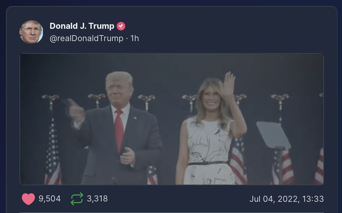The width and height of the screenshot is (342, 213).
Task: Click the man's blurred pointing hand
Action: [x=75, y=111]
